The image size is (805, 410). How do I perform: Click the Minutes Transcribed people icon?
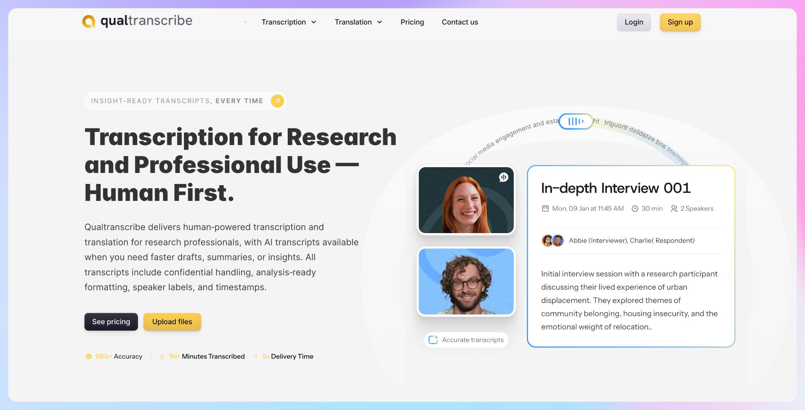pyautogui.click(x=162, y=357)
